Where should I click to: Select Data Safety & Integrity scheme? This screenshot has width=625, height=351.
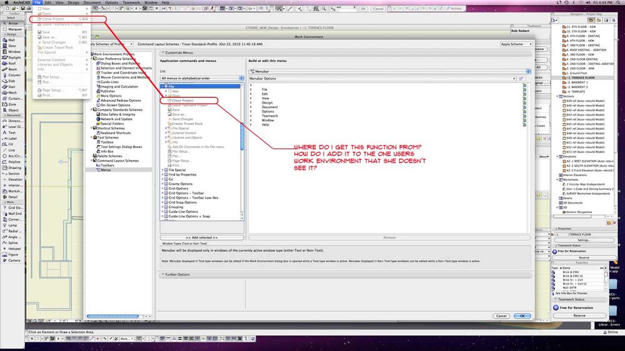(x=118, y=114)
